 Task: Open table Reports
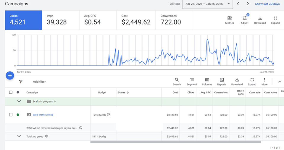[x=222, y=82]
